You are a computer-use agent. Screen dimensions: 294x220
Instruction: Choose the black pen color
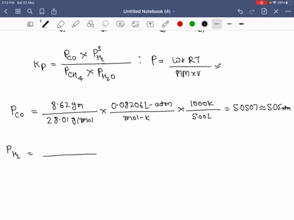(x=205, y=24)
